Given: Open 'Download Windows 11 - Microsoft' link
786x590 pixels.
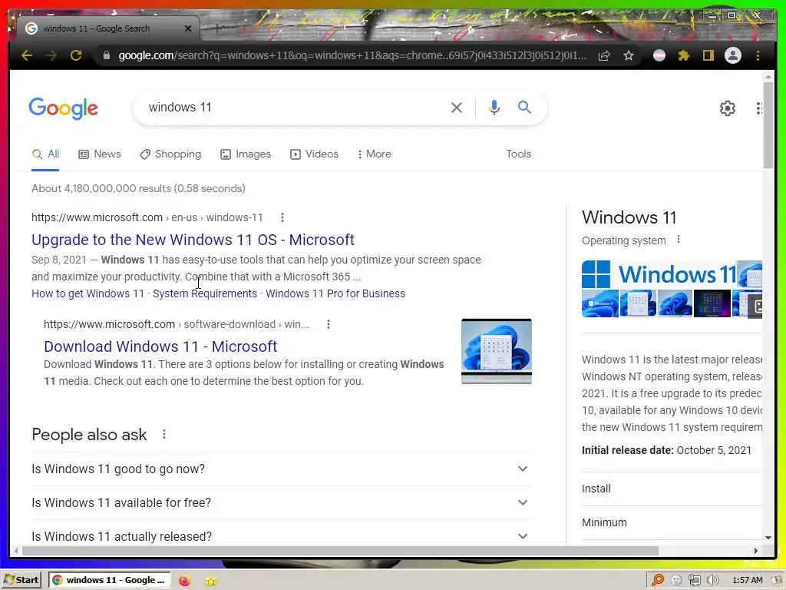Looking at the screenshot, I should [160, 346].
